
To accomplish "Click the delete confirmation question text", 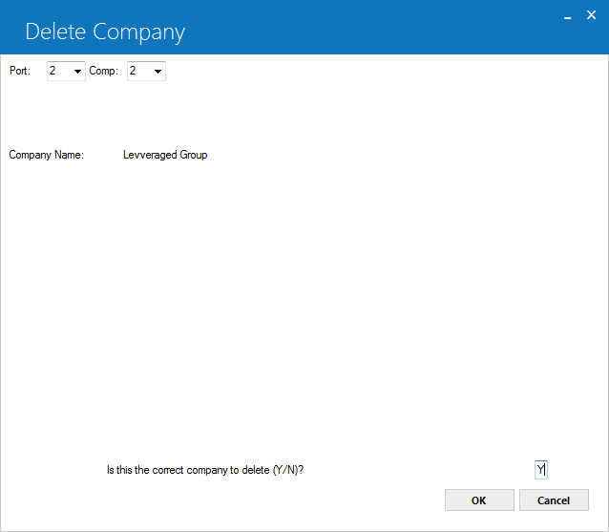I will click(x=205, y=470).
